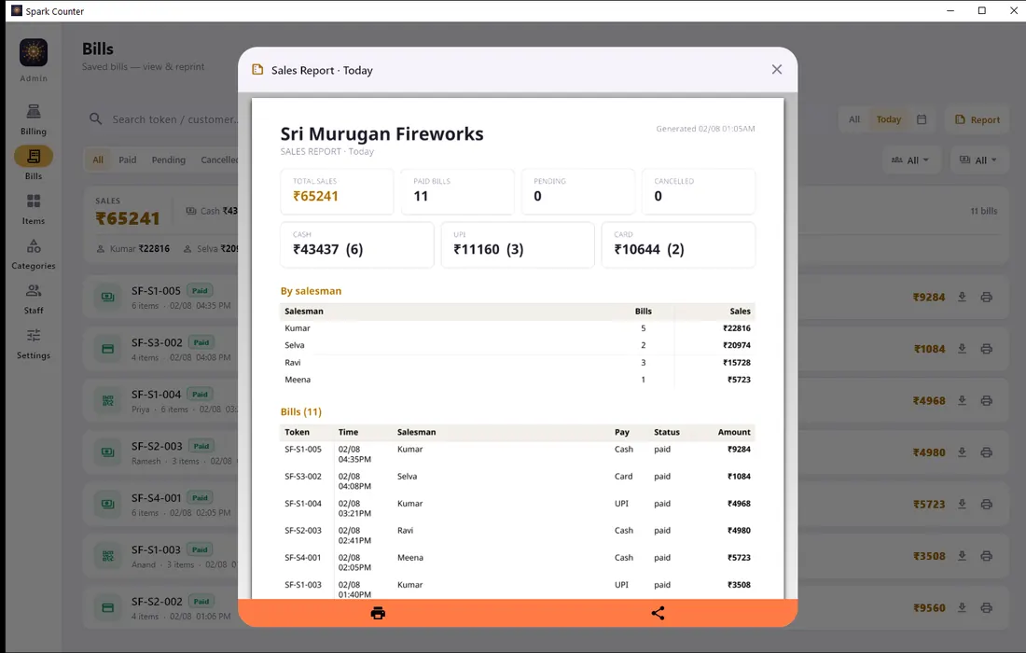Screen dimensions: 1026x653
Task: Print the ₹9560 bill
Action: pyautogui.click(x=986, y=608)
